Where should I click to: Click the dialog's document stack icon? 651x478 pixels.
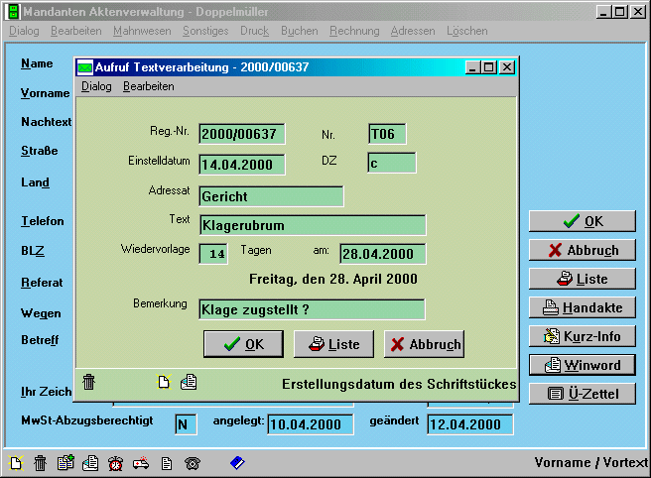(189, 382)
